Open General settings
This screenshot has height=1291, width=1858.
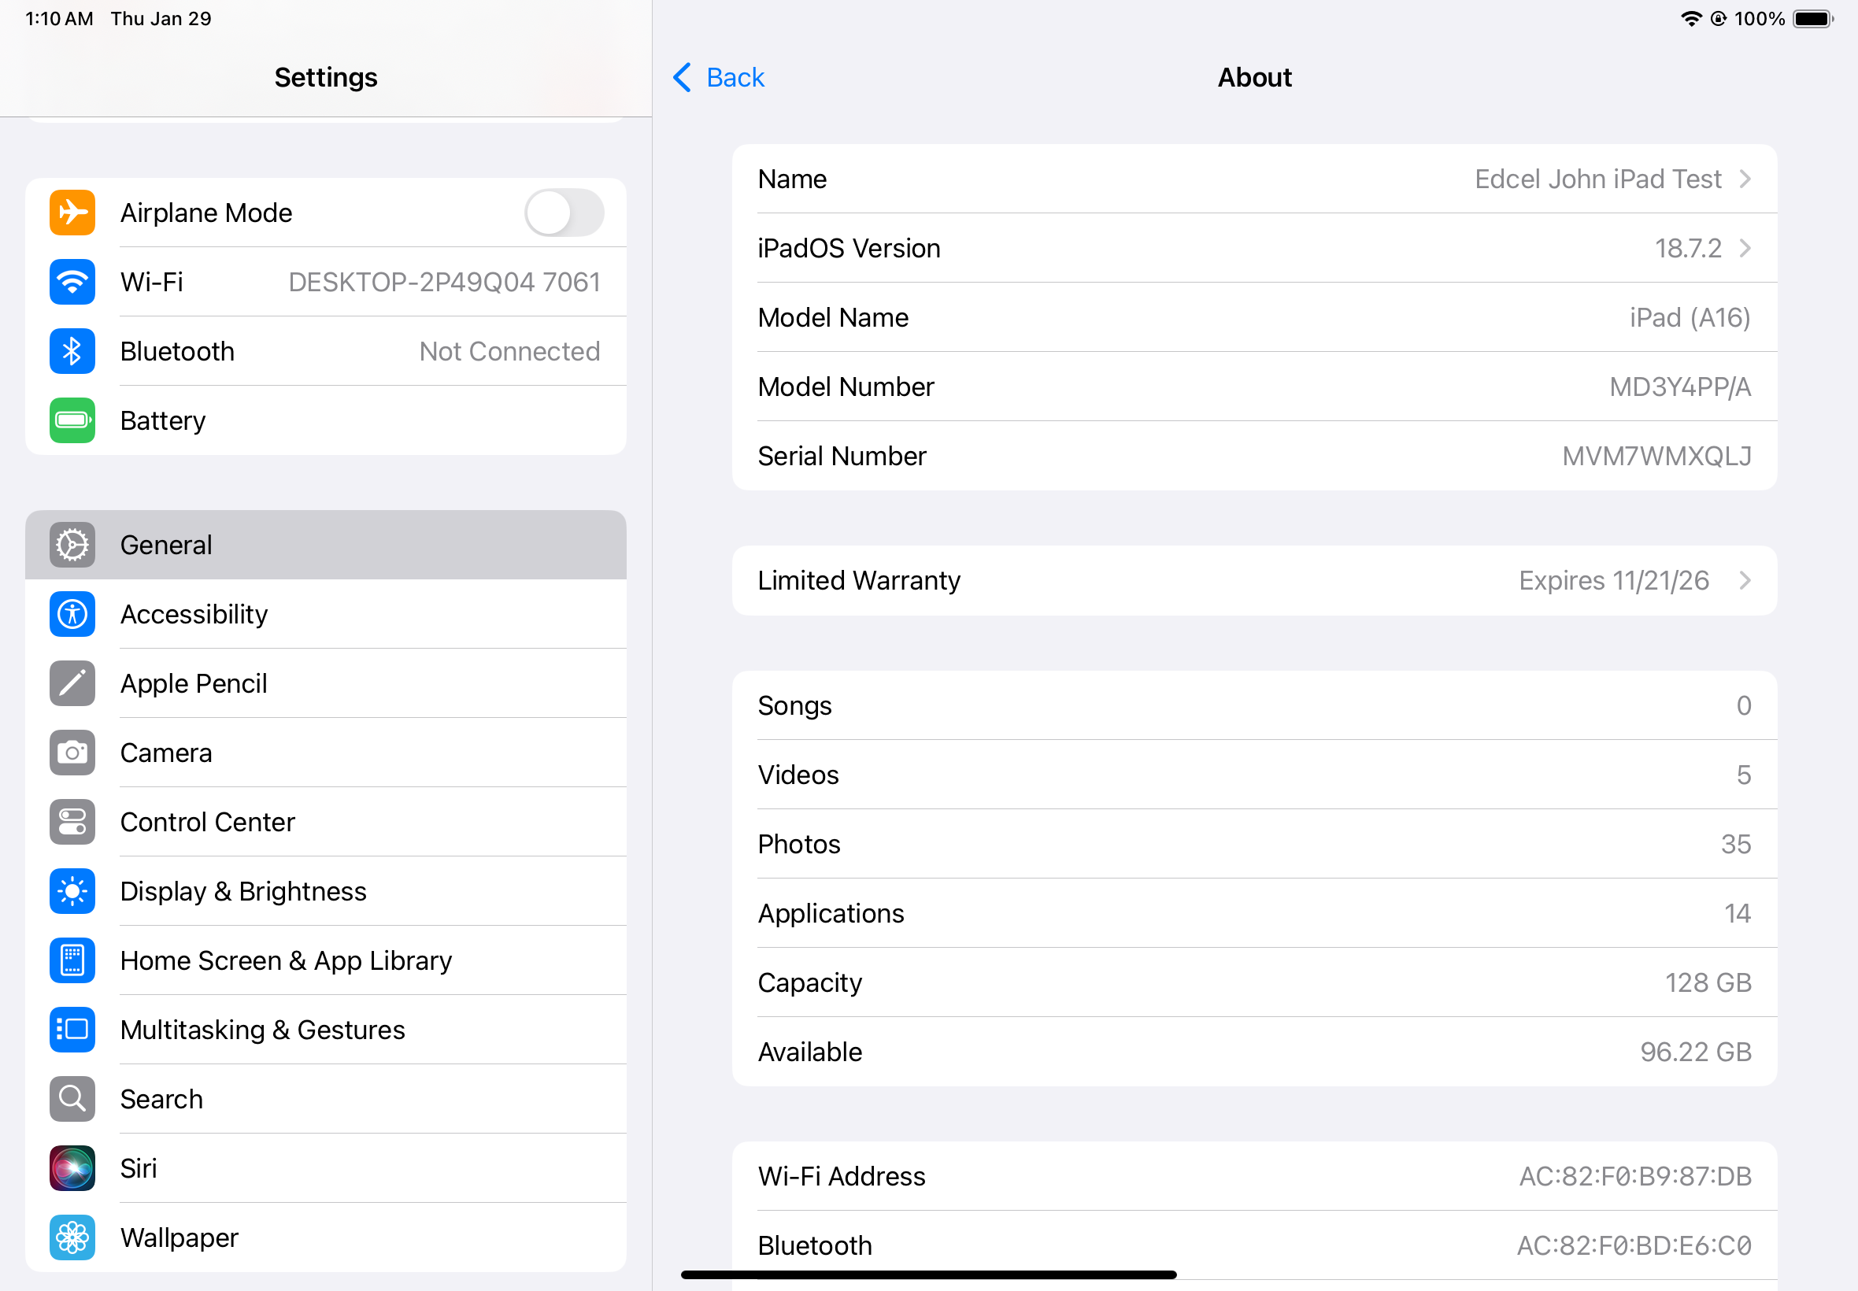pyautogui.click(x=326, y=546)
